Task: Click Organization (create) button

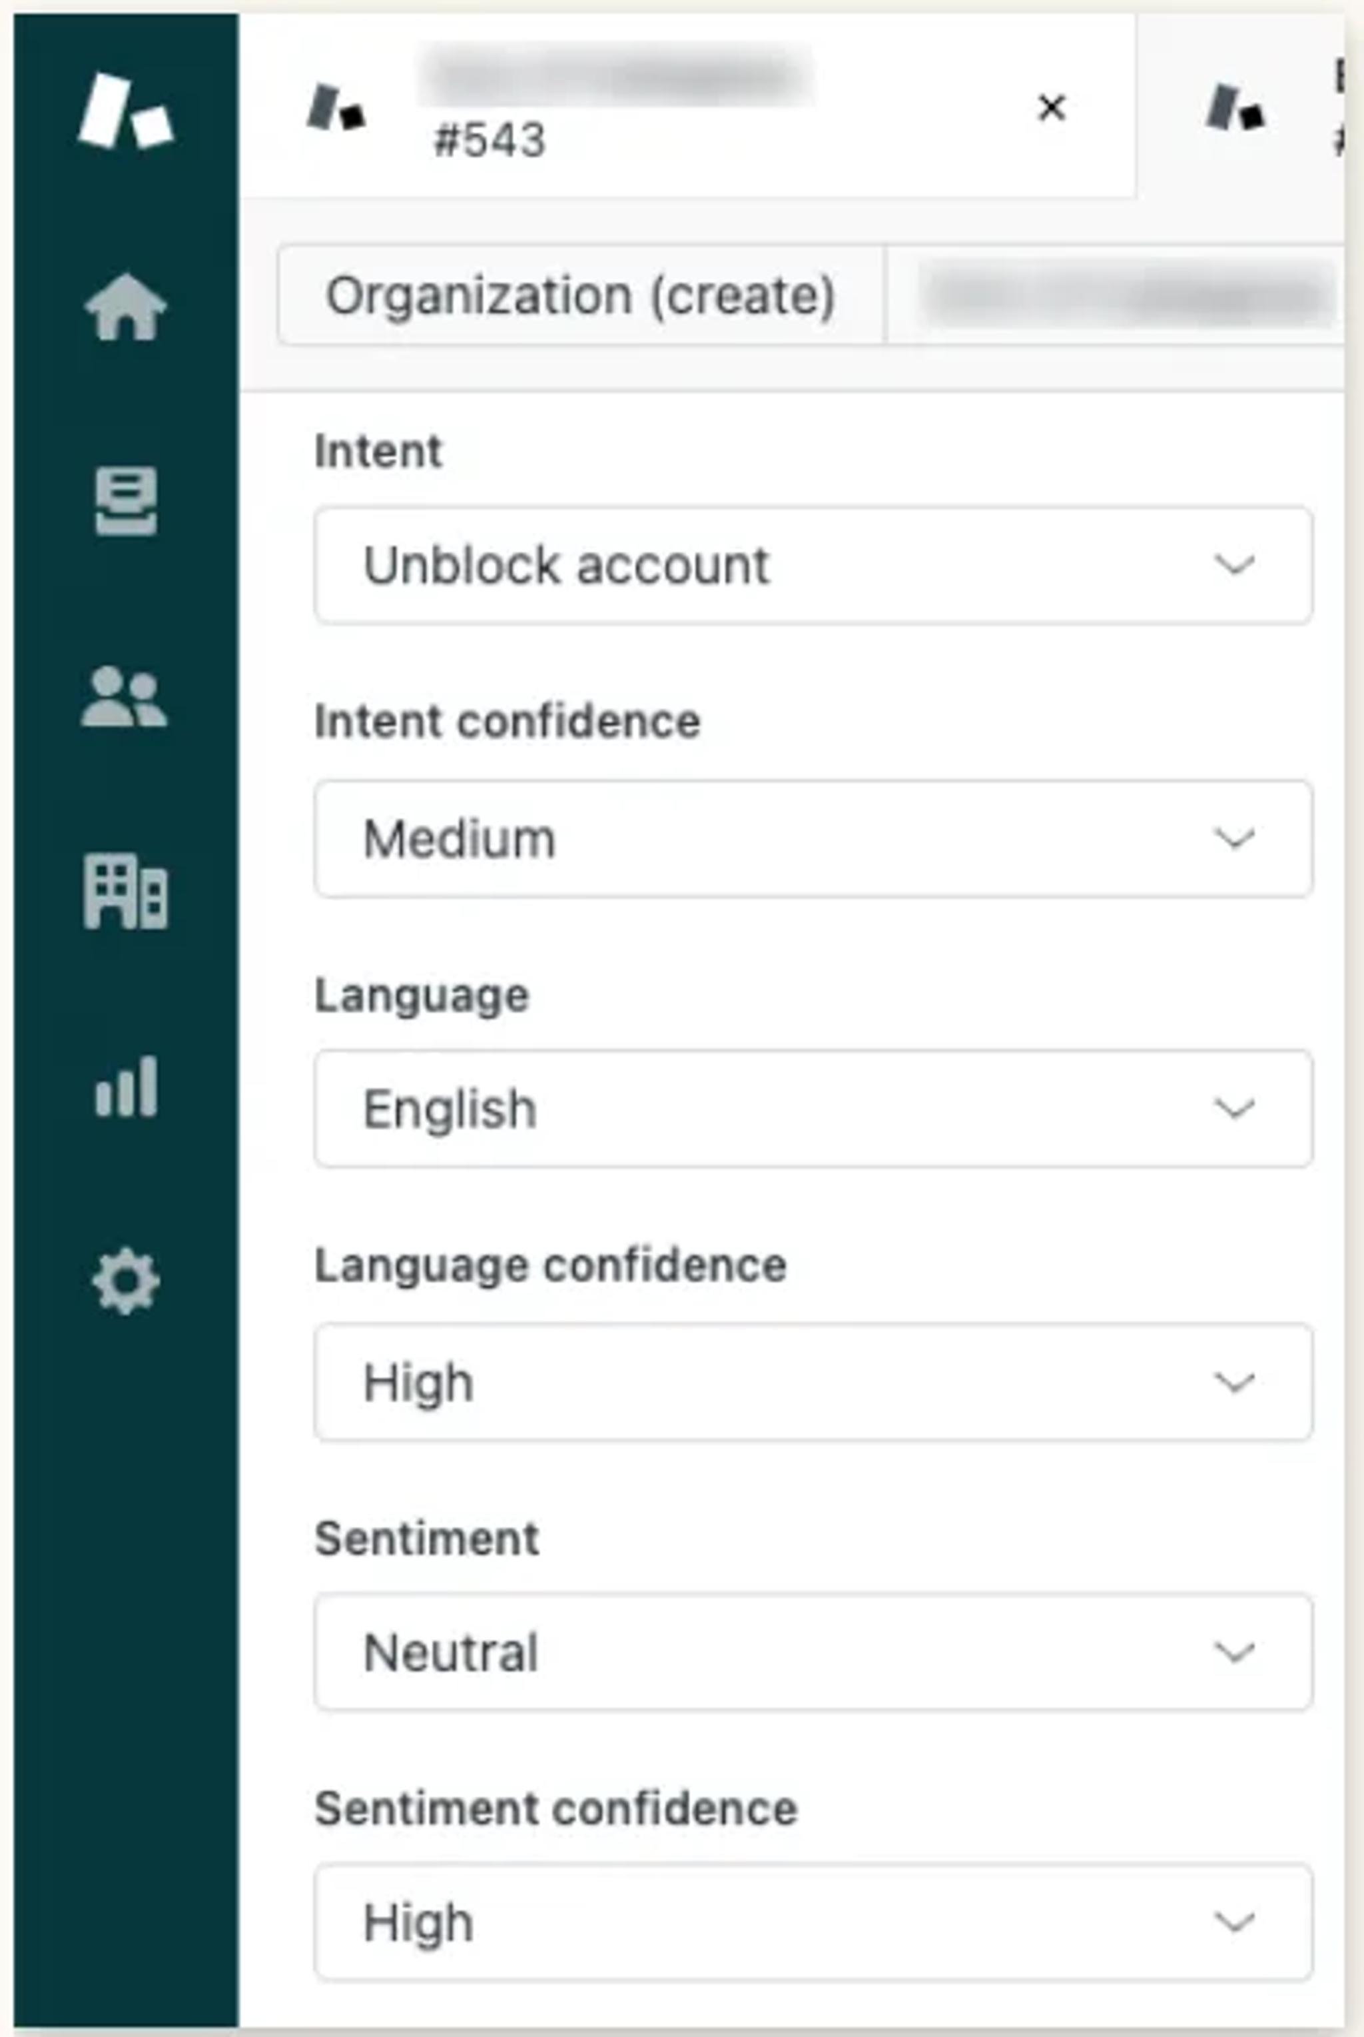Action: click(580, 295)
